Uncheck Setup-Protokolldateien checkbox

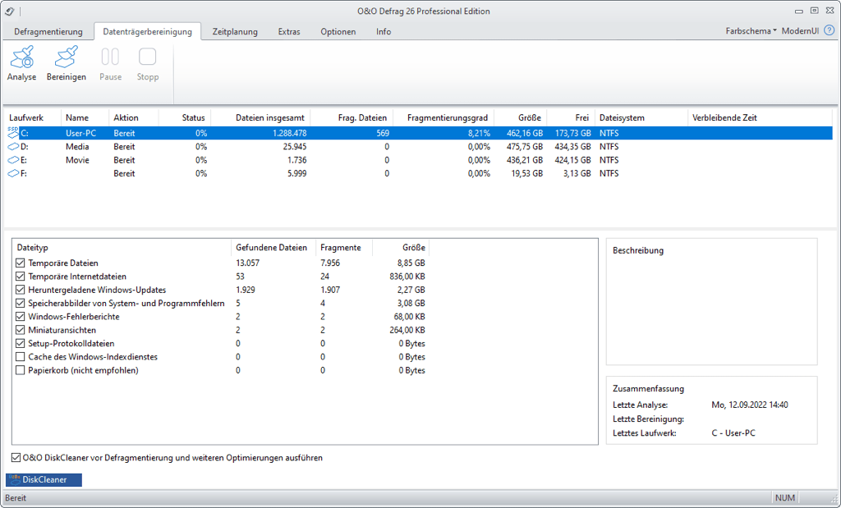[21, 344]
